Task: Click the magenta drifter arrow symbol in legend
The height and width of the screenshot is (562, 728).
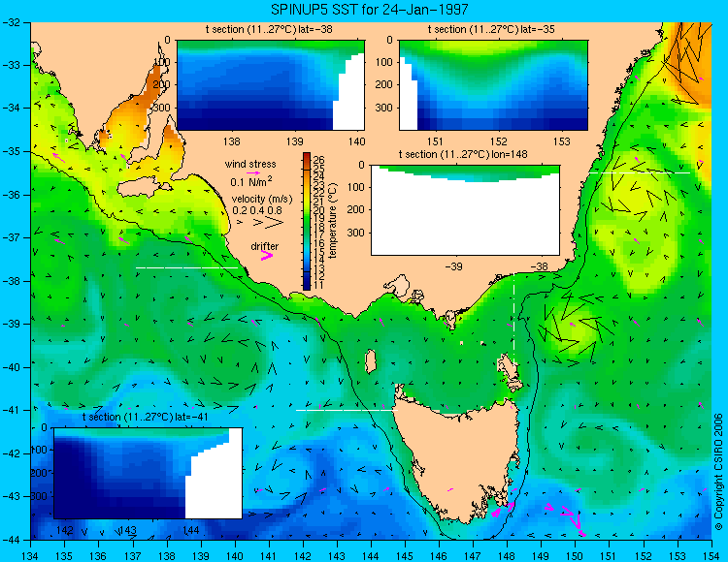Action: 267,255
